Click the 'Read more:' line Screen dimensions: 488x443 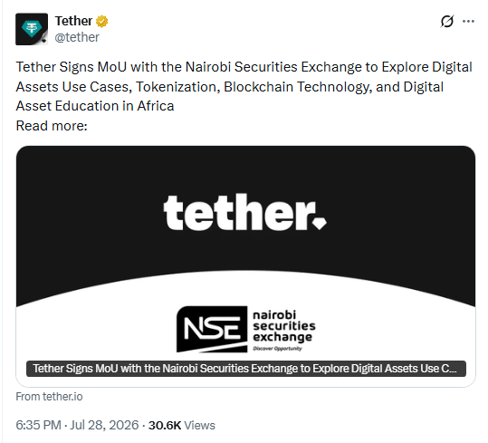coord(52,126)
